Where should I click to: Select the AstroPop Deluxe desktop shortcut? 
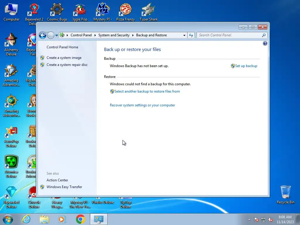click(x=11, y=137)
